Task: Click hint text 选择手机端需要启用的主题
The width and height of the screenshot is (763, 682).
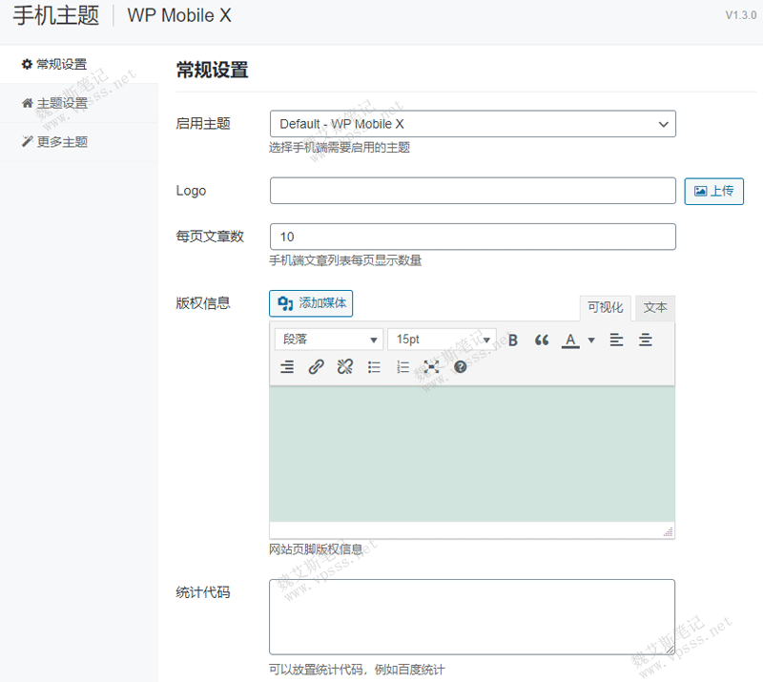Action: point(340,148)
